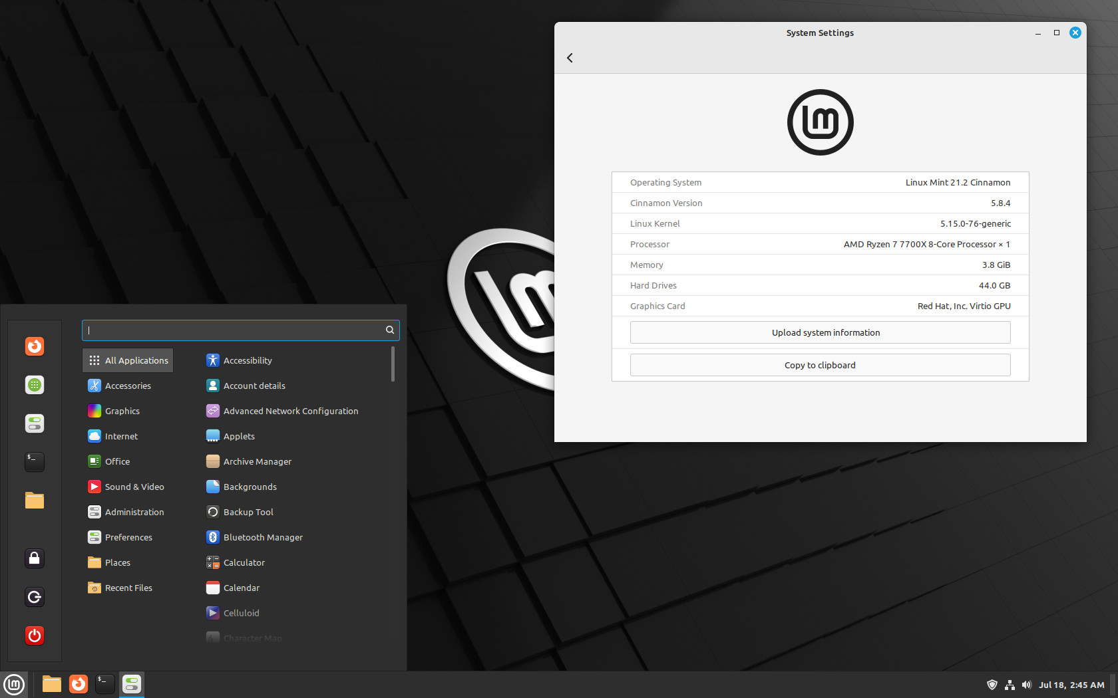
Task: Click the red power/shutdown icon
Action: [x=35, y=636]
